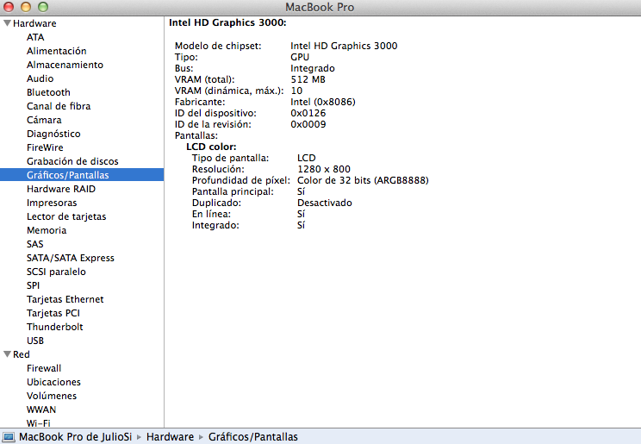Click the yellow minimize button
The width and height of the screenshot is (641, 444).
(x=26, y=7)
